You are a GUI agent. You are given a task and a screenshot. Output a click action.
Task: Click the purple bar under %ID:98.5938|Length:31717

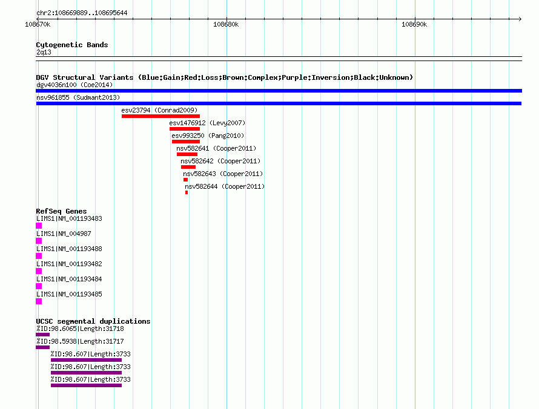(42, 347)
